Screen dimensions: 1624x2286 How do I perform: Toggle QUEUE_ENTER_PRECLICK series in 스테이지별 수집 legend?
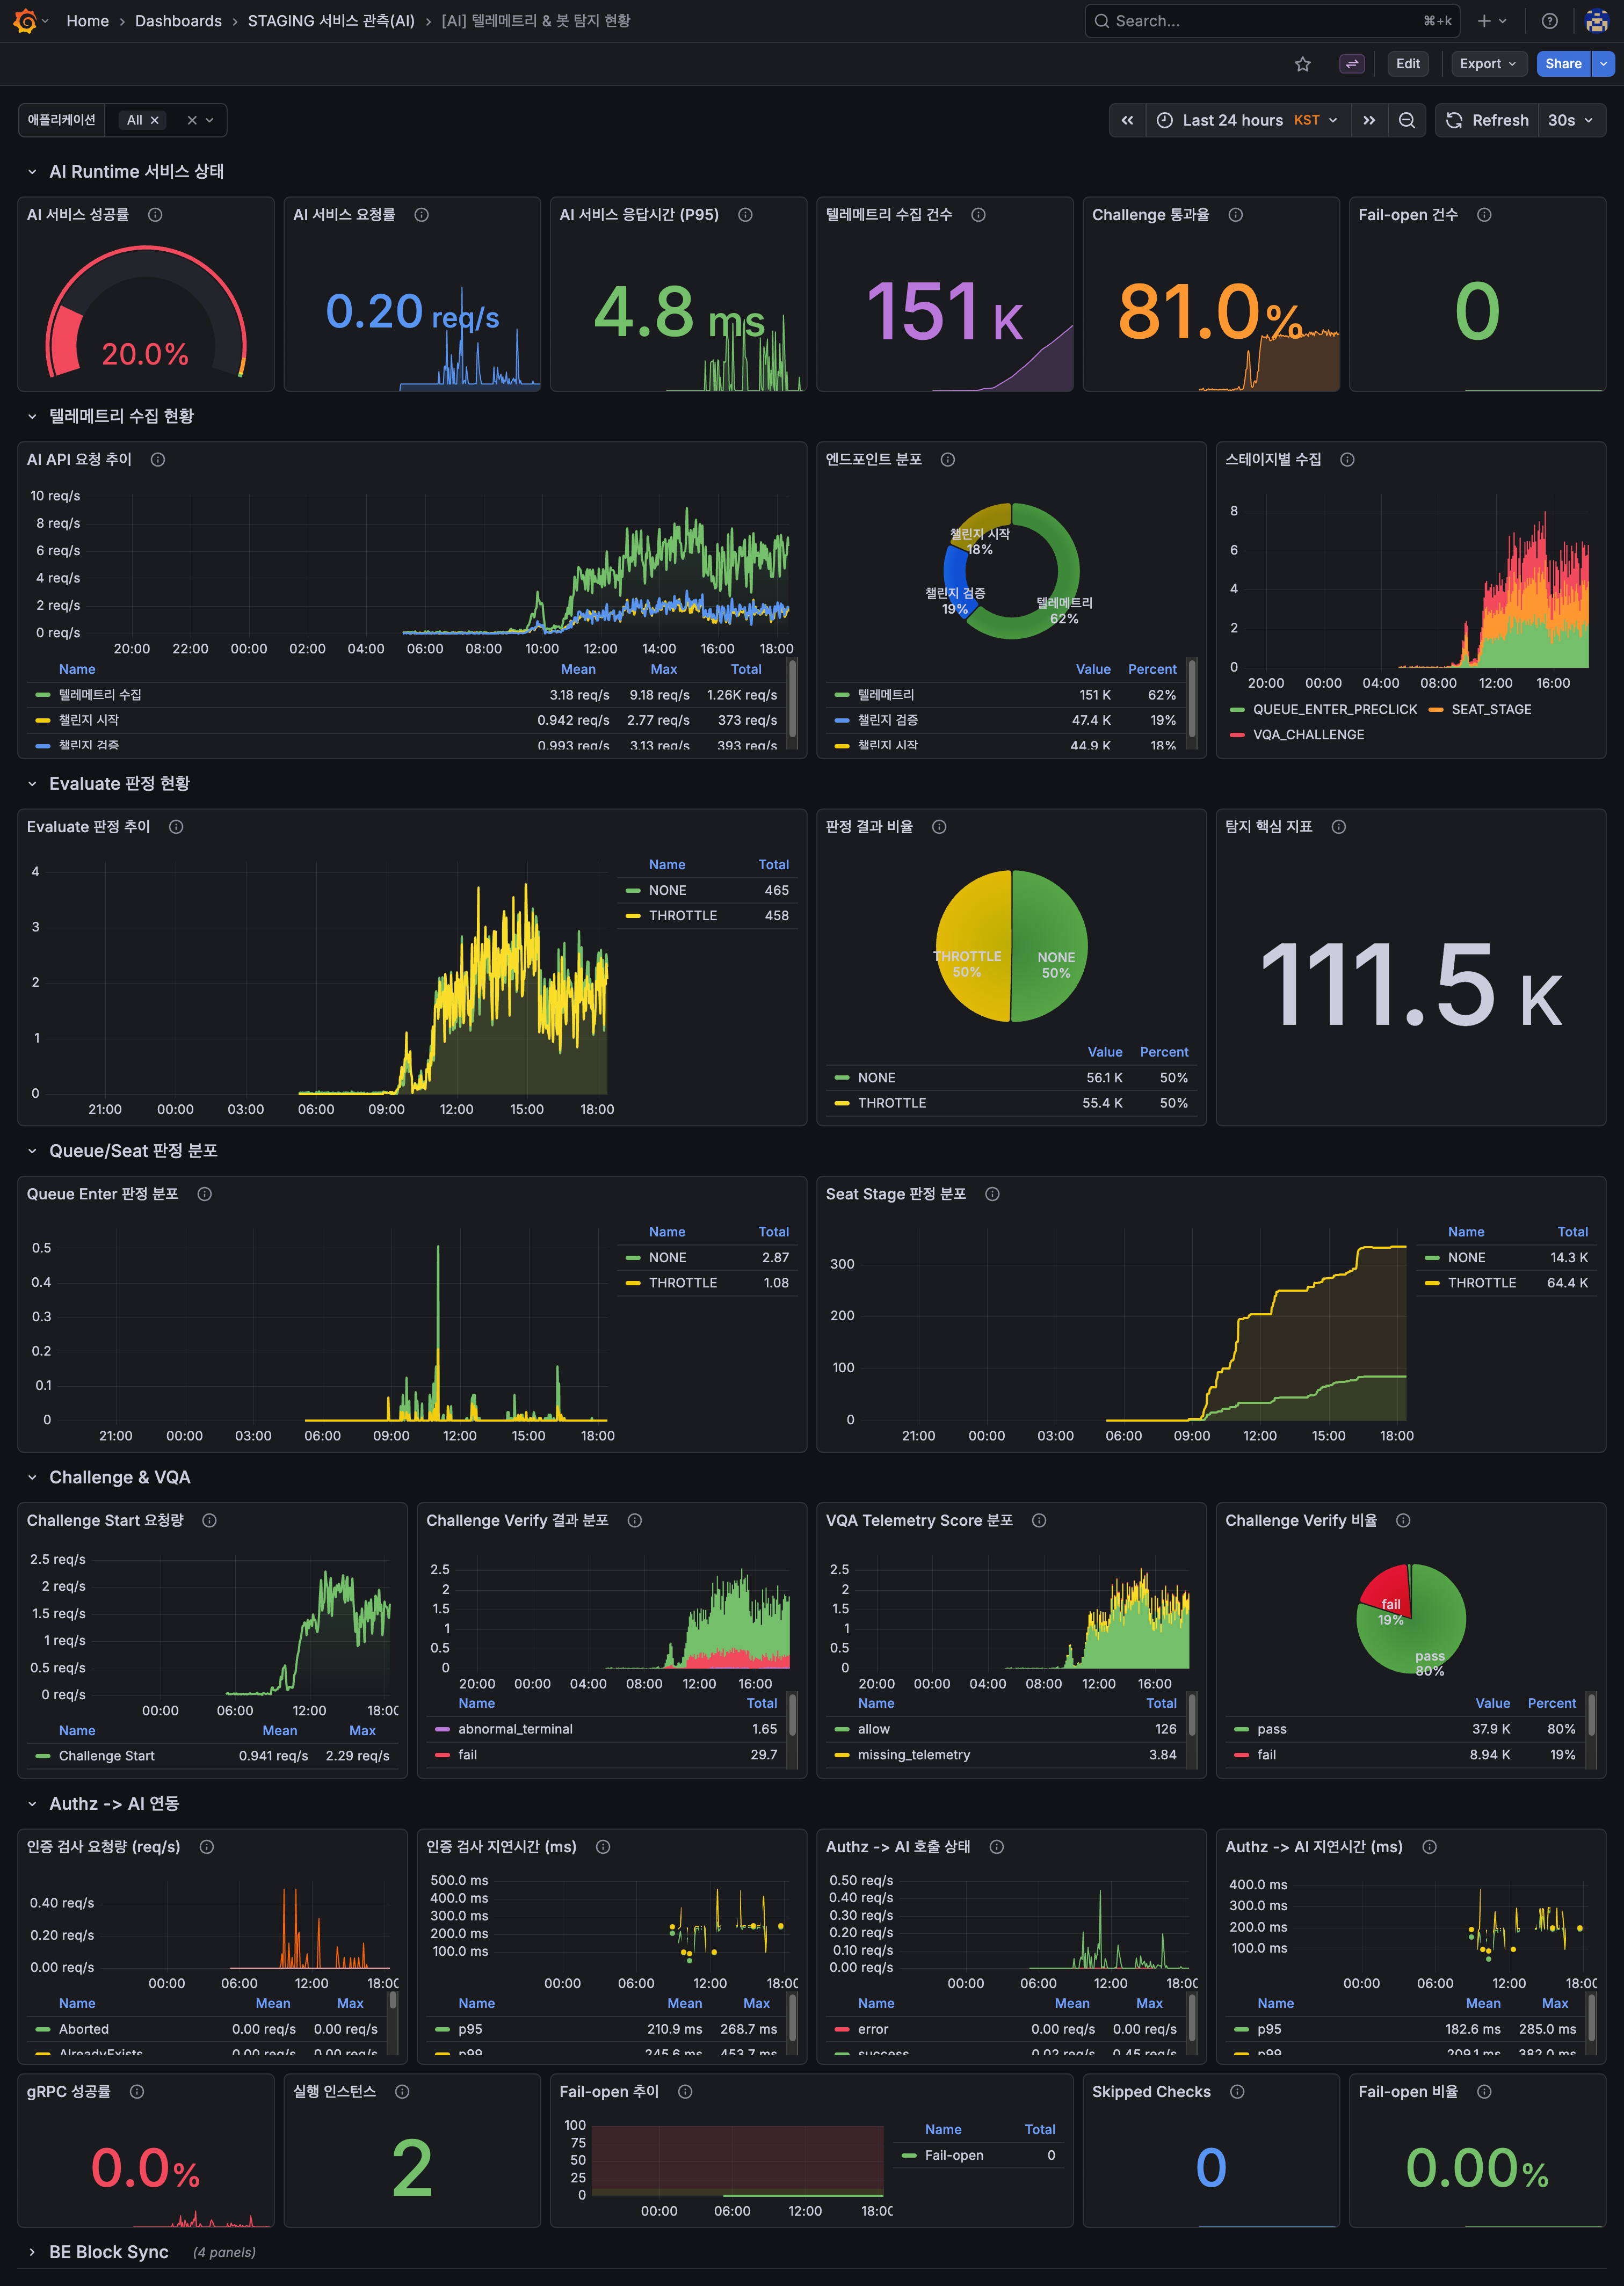pos(1334,710)
